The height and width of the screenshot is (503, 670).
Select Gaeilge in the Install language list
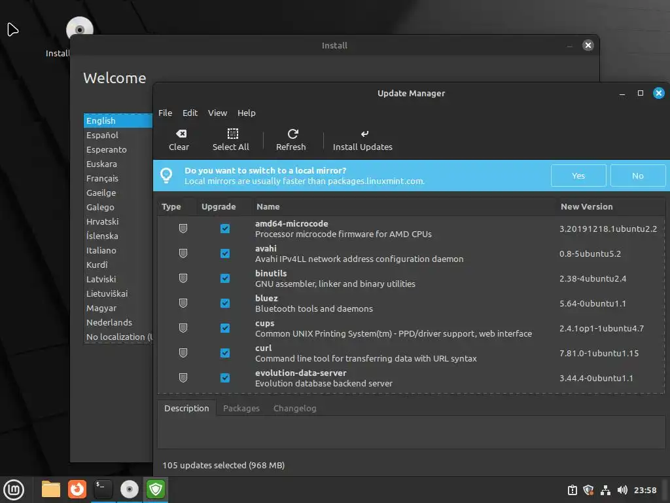click(118, 193)
